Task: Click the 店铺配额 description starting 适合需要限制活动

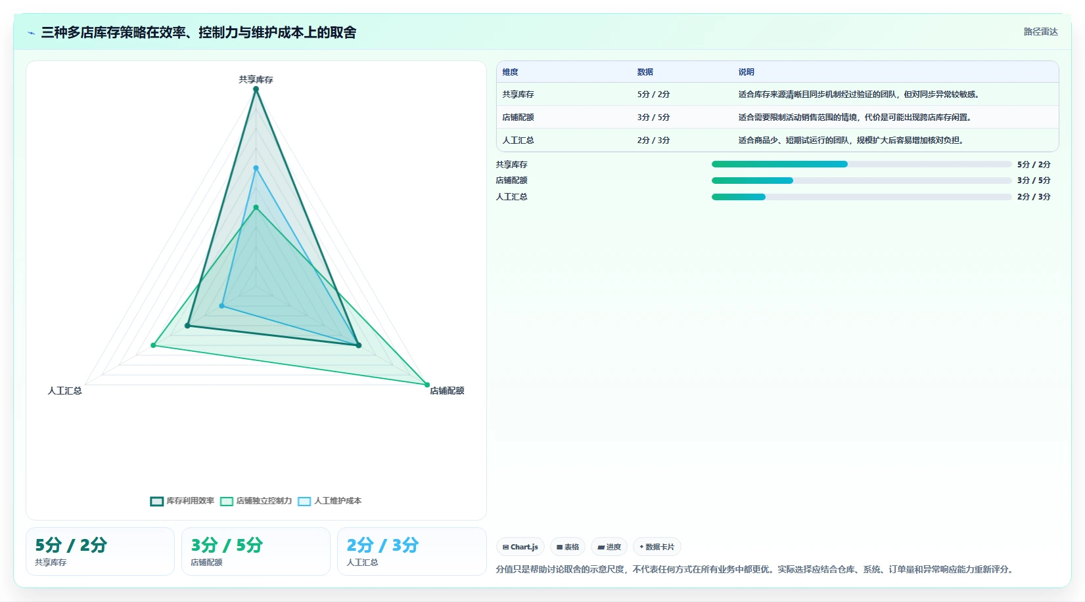Action: coord(856,118)
